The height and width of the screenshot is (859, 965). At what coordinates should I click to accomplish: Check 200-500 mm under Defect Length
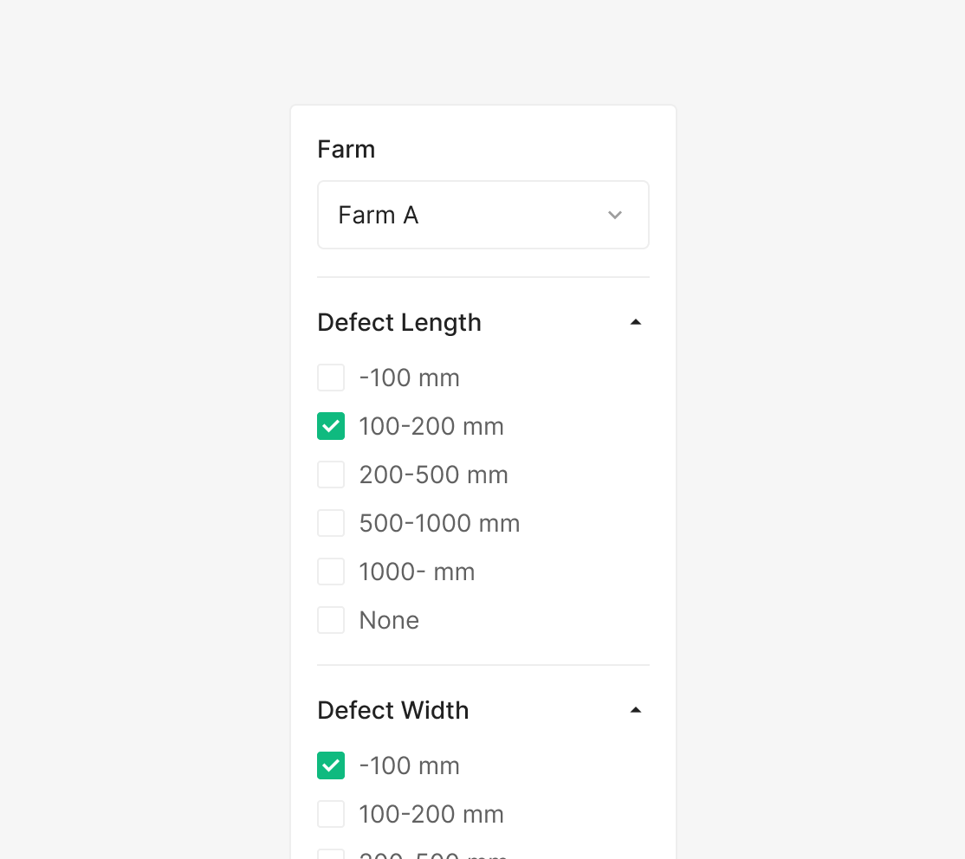(x=331, y=475)
